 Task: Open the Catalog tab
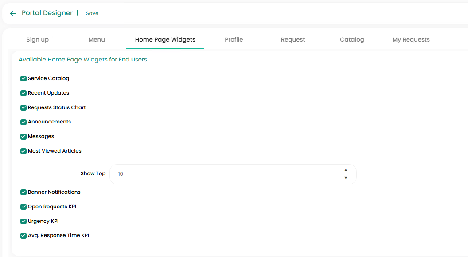coord(352,39)
